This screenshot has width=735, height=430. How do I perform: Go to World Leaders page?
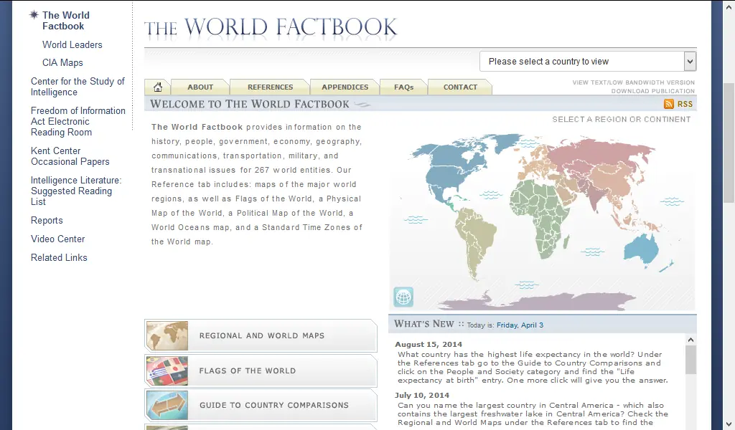[x=72, y=44]
